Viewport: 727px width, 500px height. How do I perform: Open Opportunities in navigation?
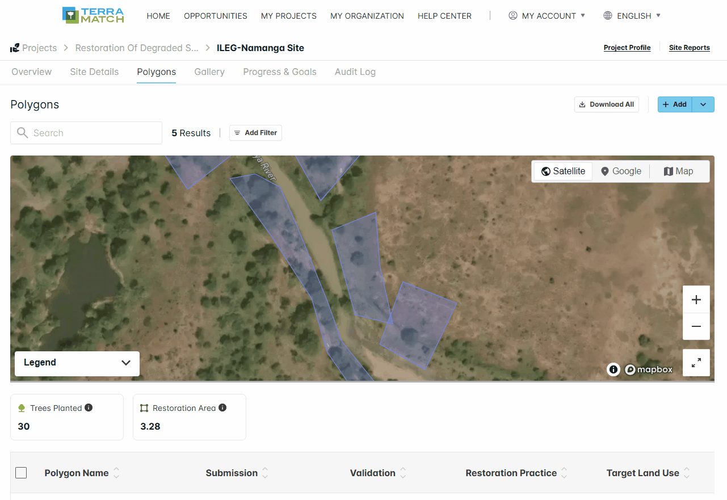216,16
